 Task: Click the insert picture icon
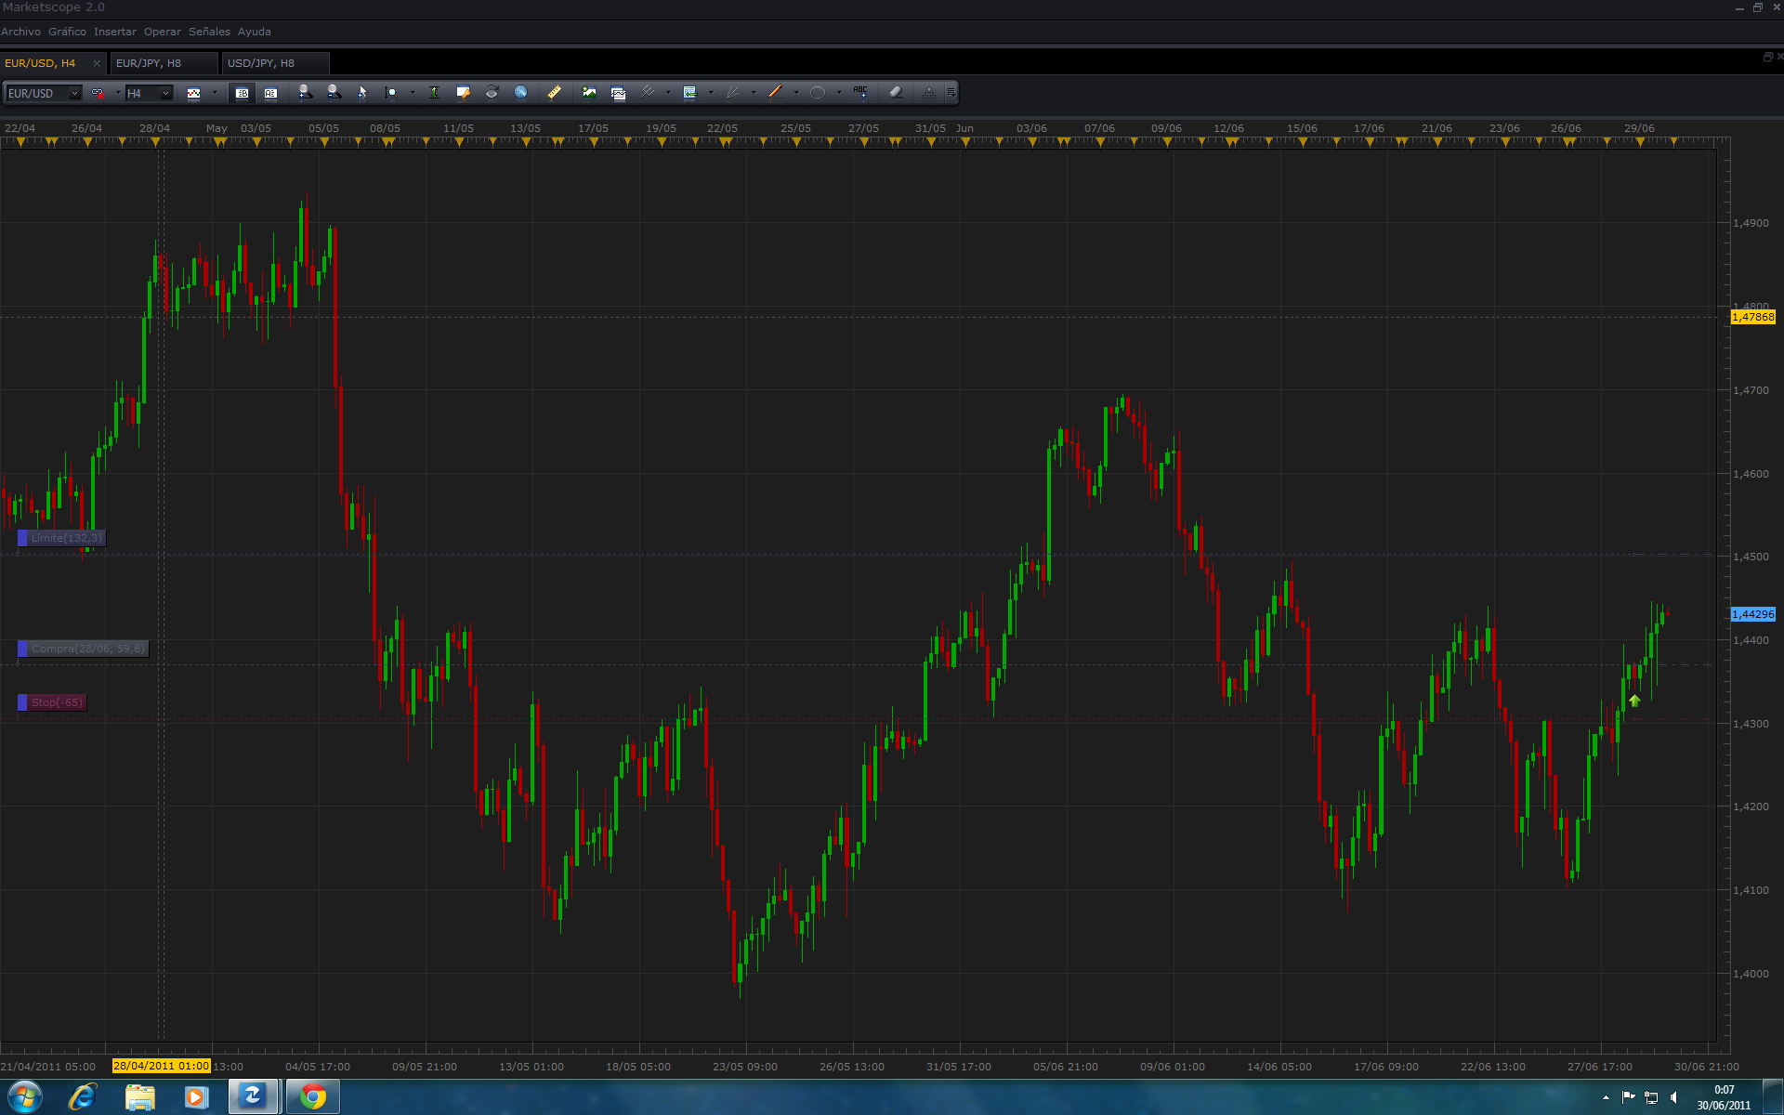pos(589,92)
